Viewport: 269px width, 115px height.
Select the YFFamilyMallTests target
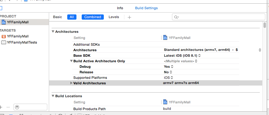[x=22, y=42]
